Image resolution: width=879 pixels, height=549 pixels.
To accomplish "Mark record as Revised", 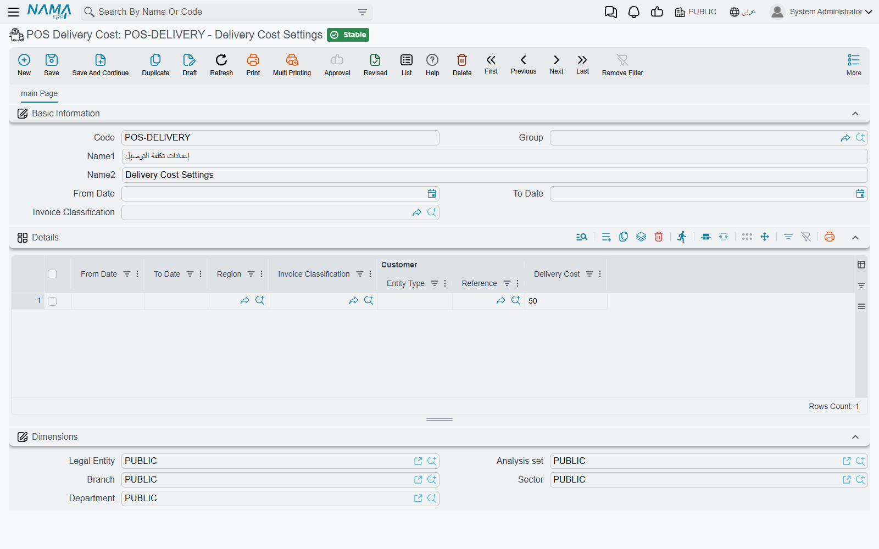I will click(375, 65).
